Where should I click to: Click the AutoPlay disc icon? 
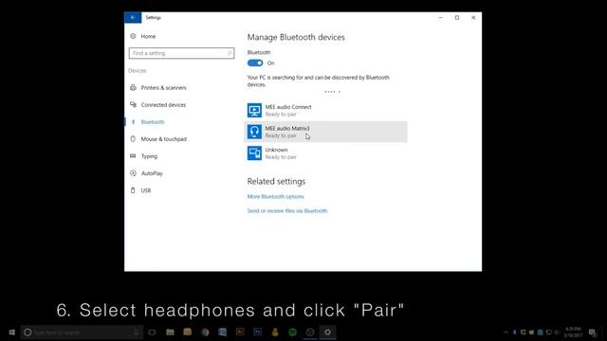(133, 173)
